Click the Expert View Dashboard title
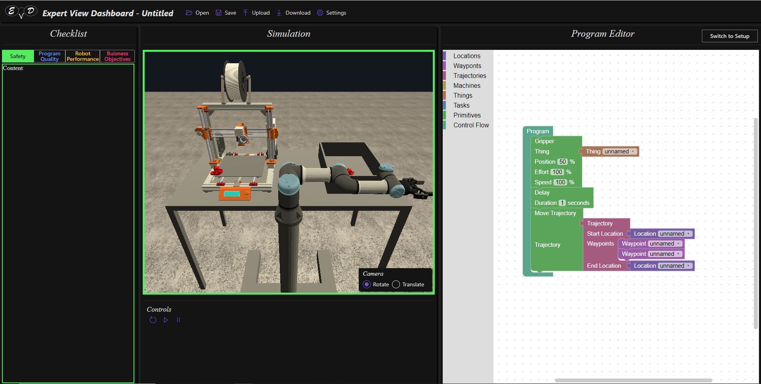 pos(108,13)
